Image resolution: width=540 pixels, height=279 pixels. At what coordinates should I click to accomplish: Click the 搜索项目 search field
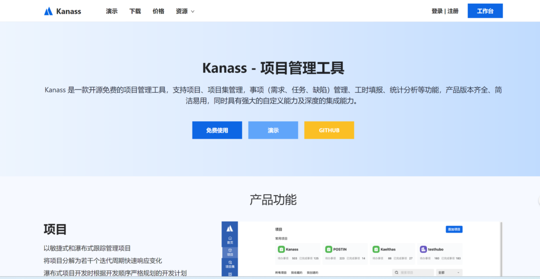coord(413,273)
